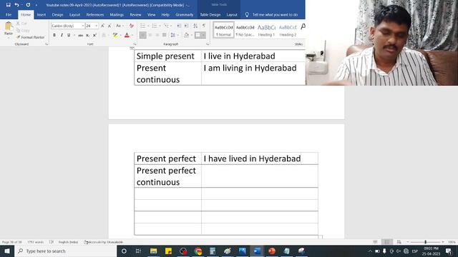Toggle superscript formatting

pos(94,35)
